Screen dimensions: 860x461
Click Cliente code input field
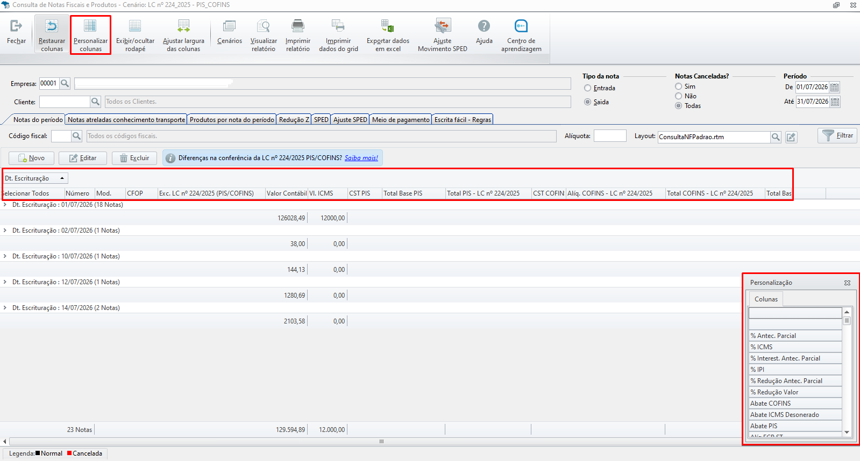65,102
